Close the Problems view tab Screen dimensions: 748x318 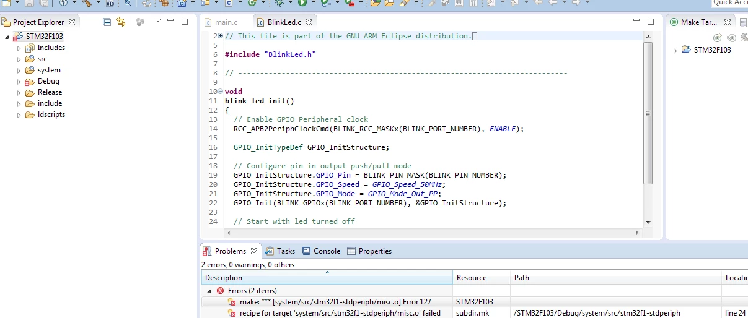(253, 251)
